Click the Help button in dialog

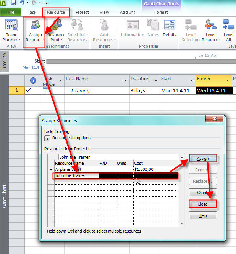point(202,215)
